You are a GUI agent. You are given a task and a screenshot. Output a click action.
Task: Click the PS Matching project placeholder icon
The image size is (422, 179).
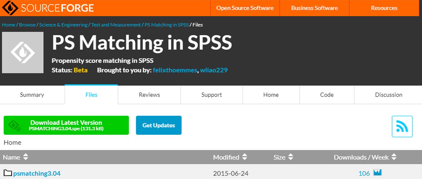tap(23, 53)
